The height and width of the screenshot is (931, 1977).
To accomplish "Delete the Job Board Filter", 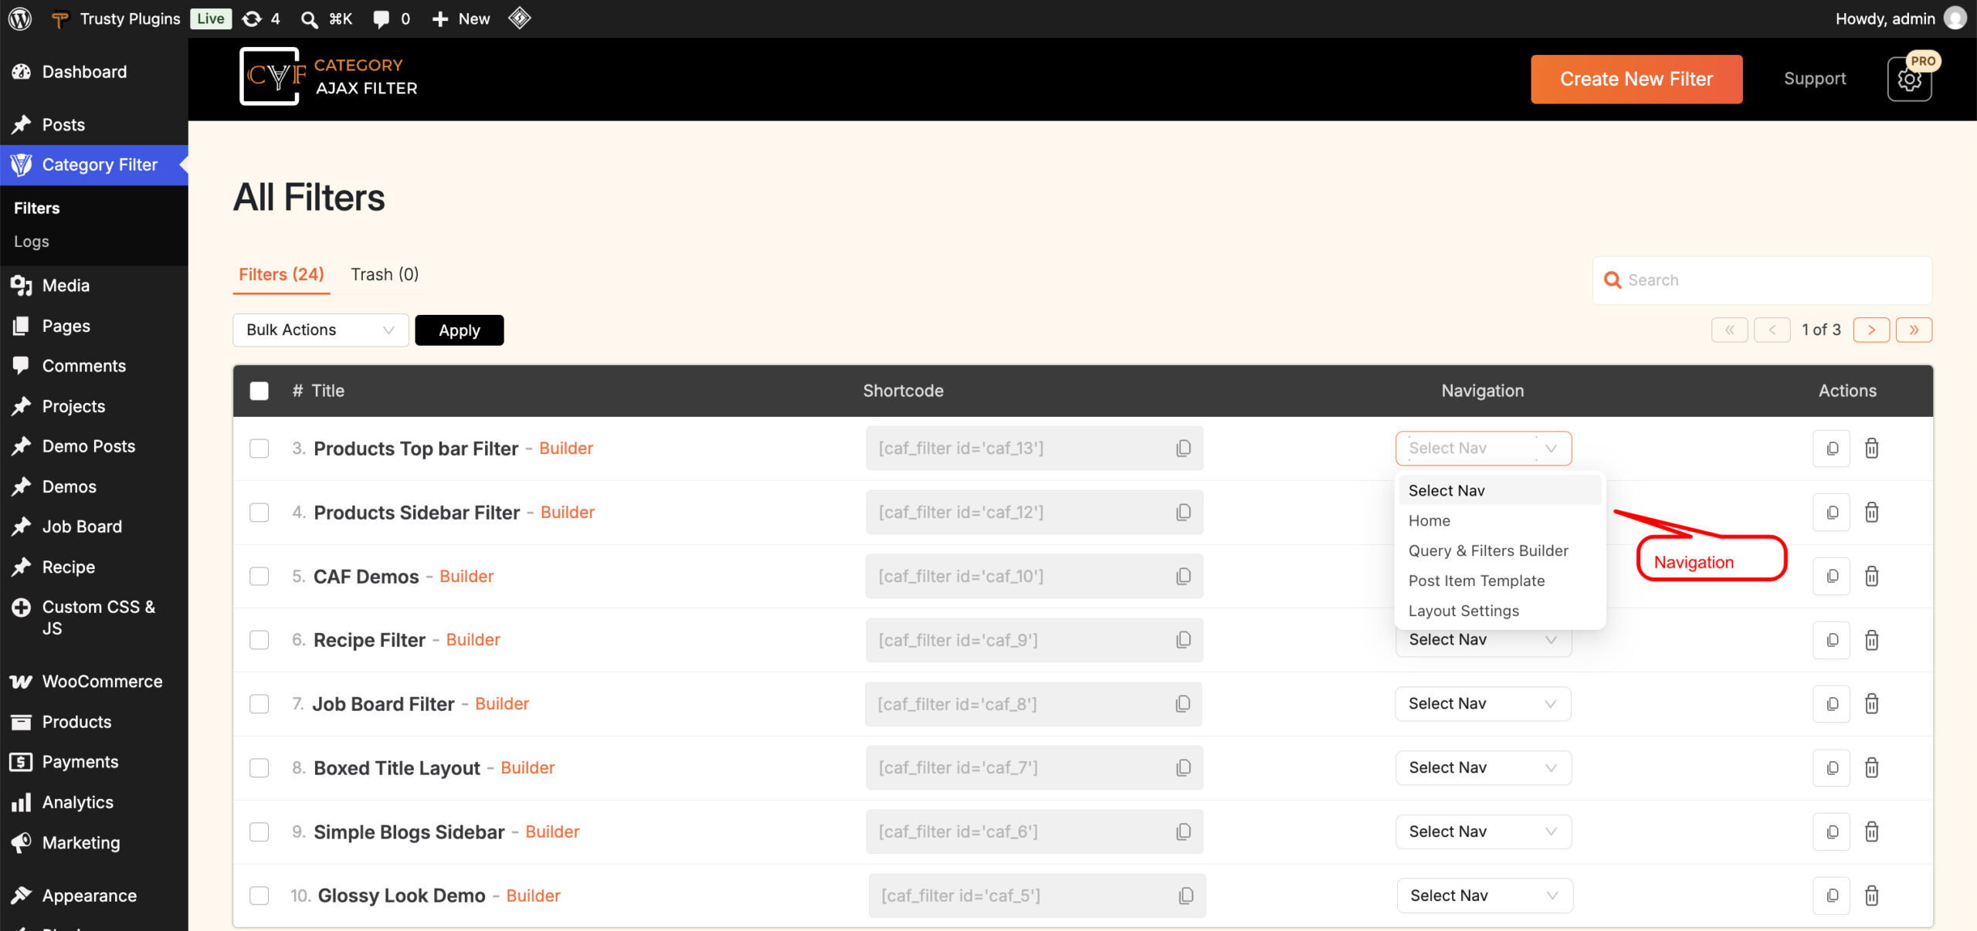I will coord(1872,704).
